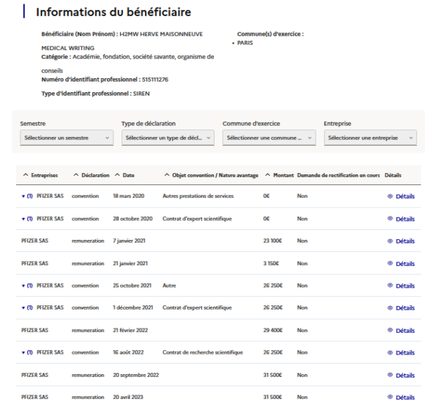Open the Commune d'exercice dropdown
This screenshot has width=429, height=415.
(x=269, y=138)
